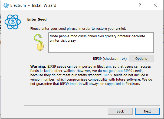Click the Next button

click(147, 111)
